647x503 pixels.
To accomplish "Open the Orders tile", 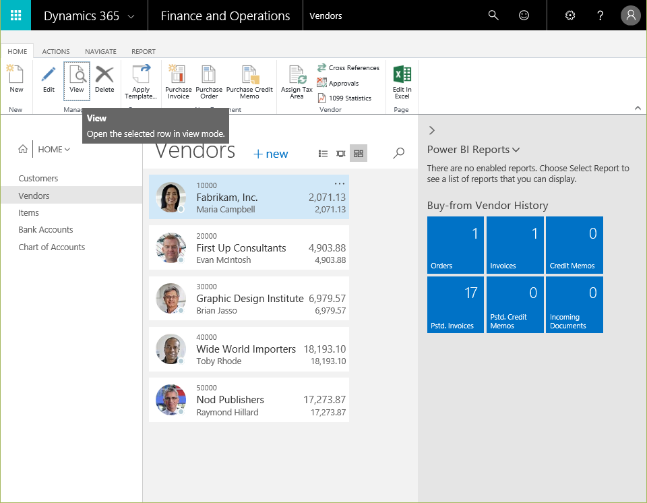I will pos(455,245).
